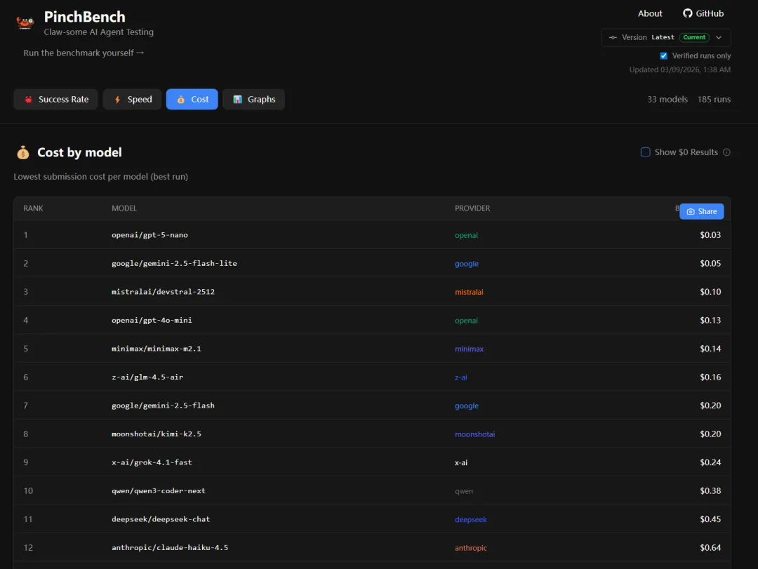This screenshot has height=569, width=758.
Task: Toggle the Verified runs only checkbox
Action: coord(663,56)
